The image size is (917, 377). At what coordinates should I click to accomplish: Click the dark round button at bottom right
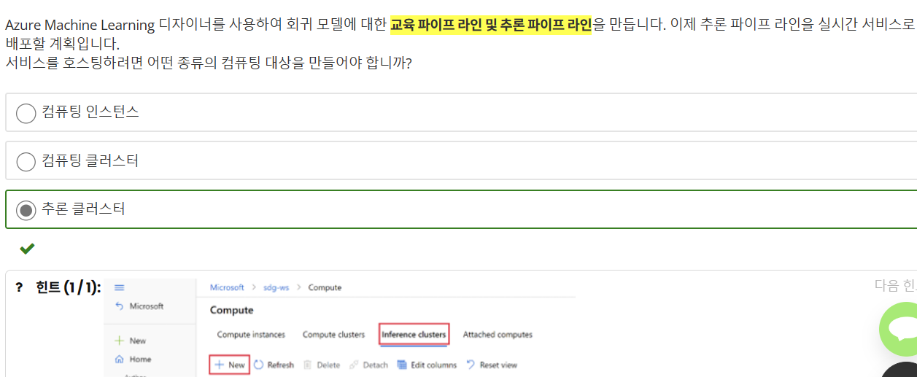pos(901,370)
